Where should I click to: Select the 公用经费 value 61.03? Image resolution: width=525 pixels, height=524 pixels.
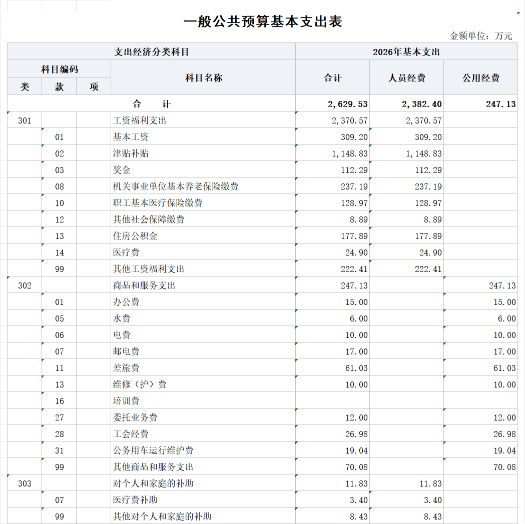pos(481,367)
